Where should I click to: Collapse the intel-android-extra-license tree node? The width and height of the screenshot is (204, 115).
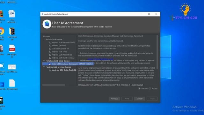click(x=44, y=61)
